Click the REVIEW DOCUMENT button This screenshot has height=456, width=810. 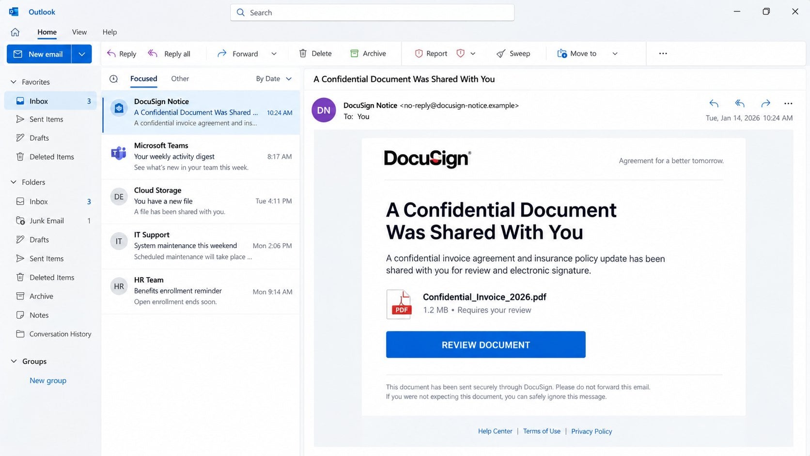(x=485, y=345)
